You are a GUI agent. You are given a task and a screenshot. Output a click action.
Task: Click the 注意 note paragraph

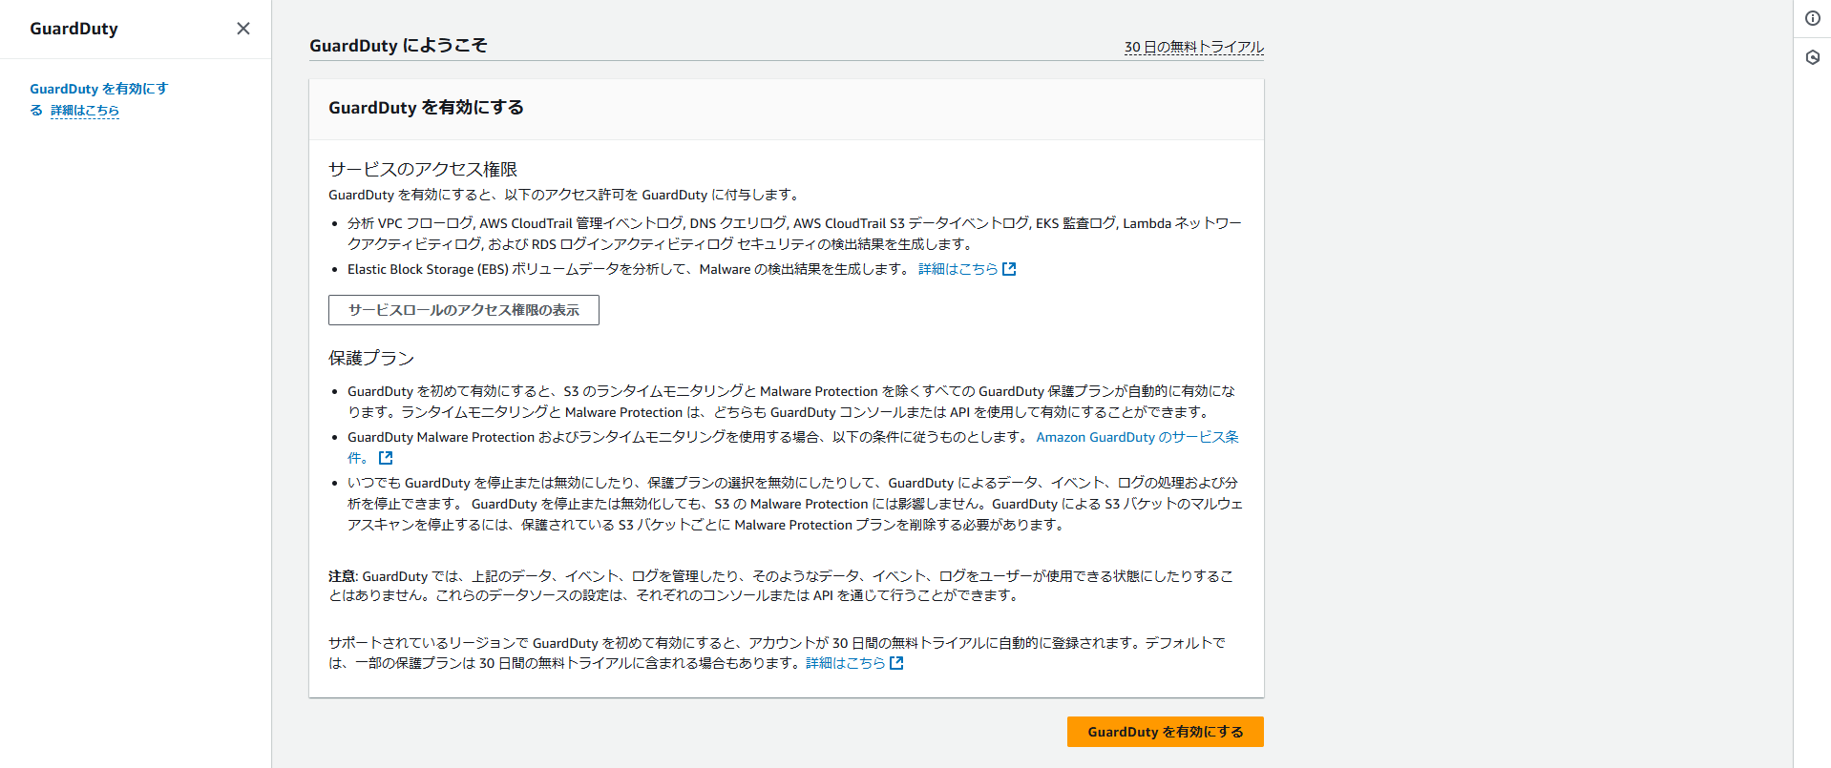pyautogui.click(x=781, y=586)
